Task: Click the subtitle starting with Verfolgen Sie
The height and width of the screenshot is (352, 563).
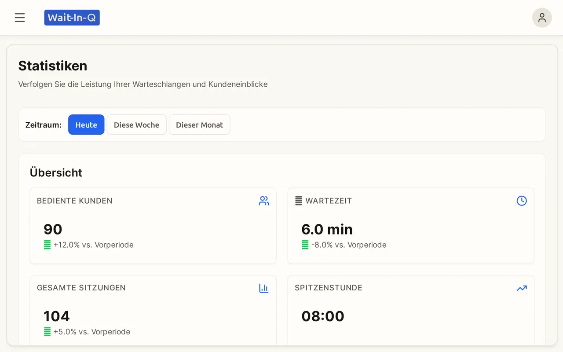Action: point(143,84)
